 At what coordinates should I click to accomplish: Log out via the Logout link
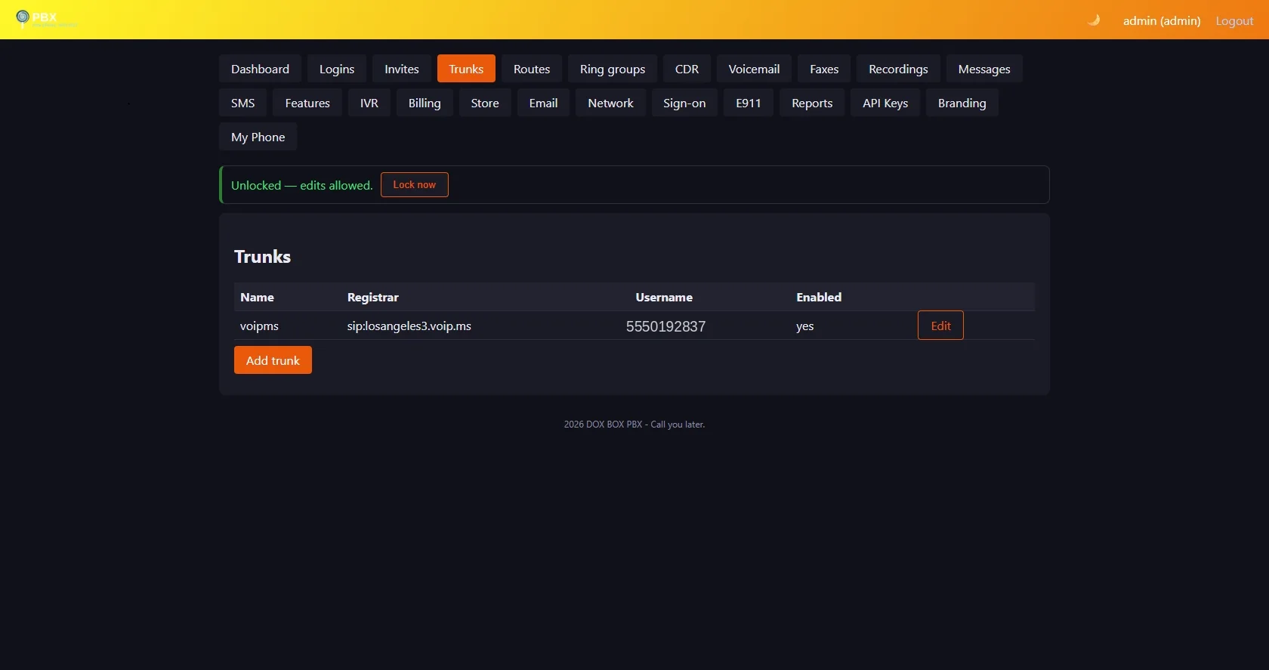(x=1234, y=21)
